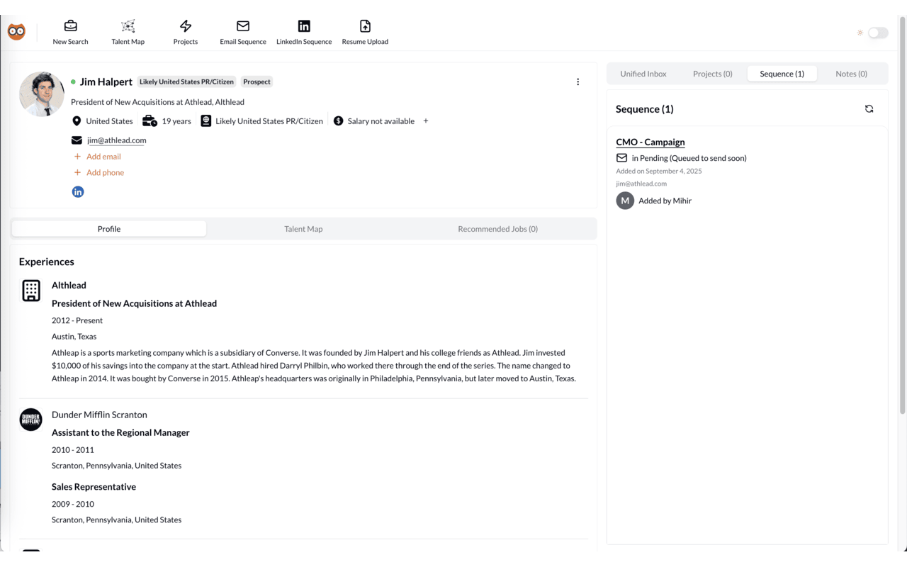Screen dimensions: 907x567
Task: Open jim@athlead.com email link in profile header
Action: [117, 140]
